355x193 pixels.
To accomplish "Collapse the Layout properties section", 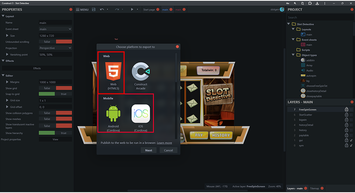I will click(3, 16).
